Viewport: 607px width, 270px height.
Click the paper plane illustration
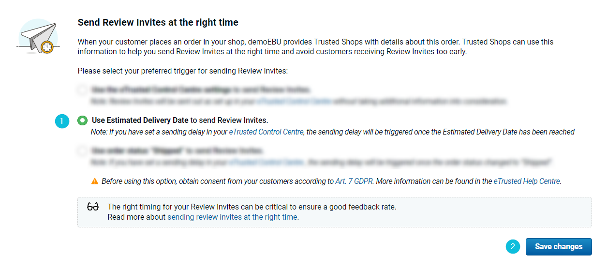[x=38, y=37]
